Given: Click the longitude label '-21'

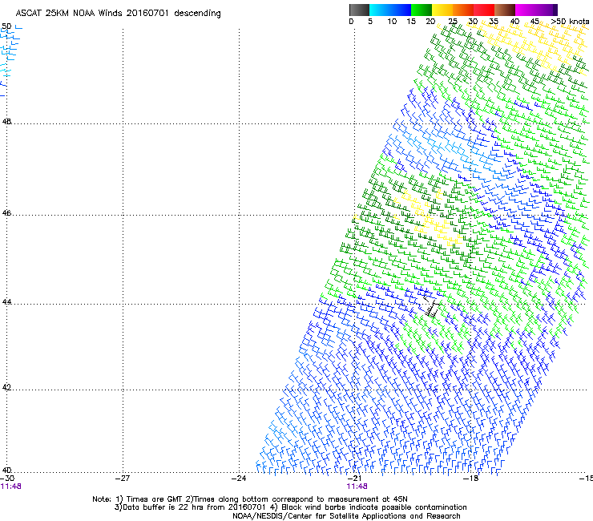Looking at the screenshot, I should [354, 479].
